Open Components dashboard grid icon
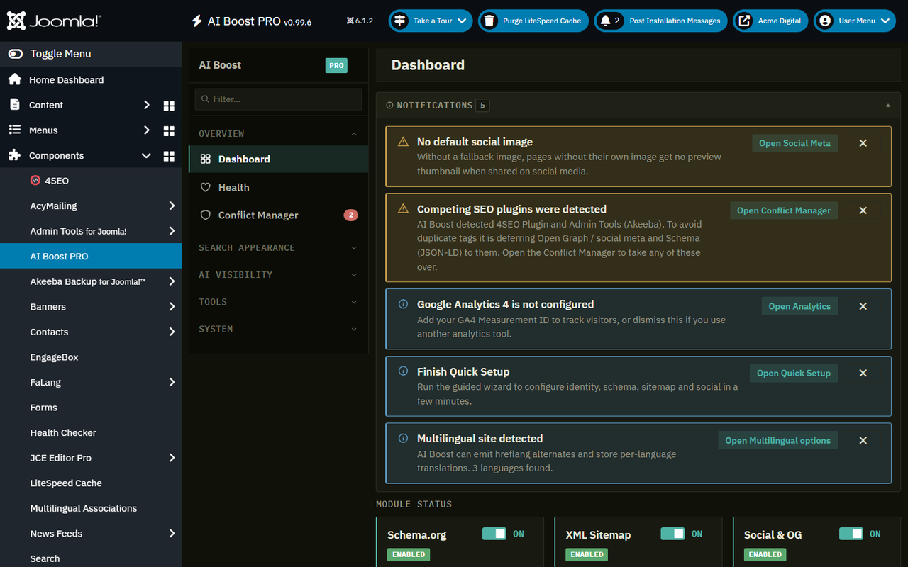Image resolution: width=908 pixels, height=567 pixels. click(x=169, y=156)
